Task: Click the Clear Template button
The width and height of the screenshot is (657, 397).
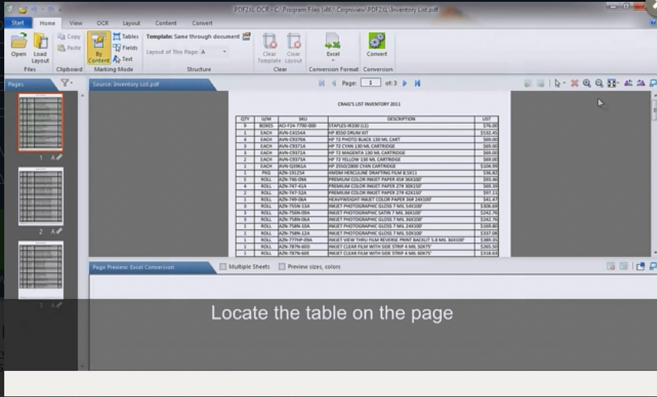Action: pos(270,48)
